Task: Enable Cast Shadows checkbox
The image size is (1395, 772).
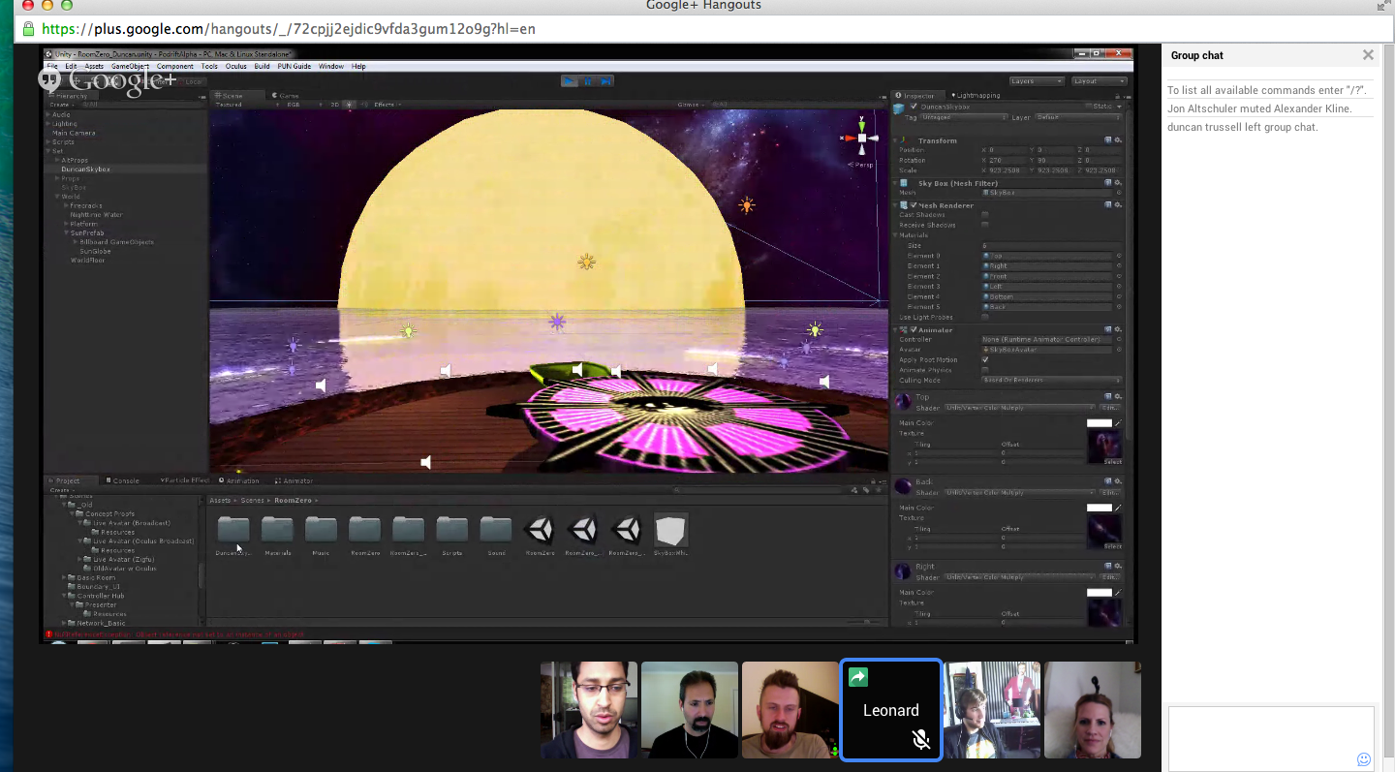Action: (x=985, y=214)
